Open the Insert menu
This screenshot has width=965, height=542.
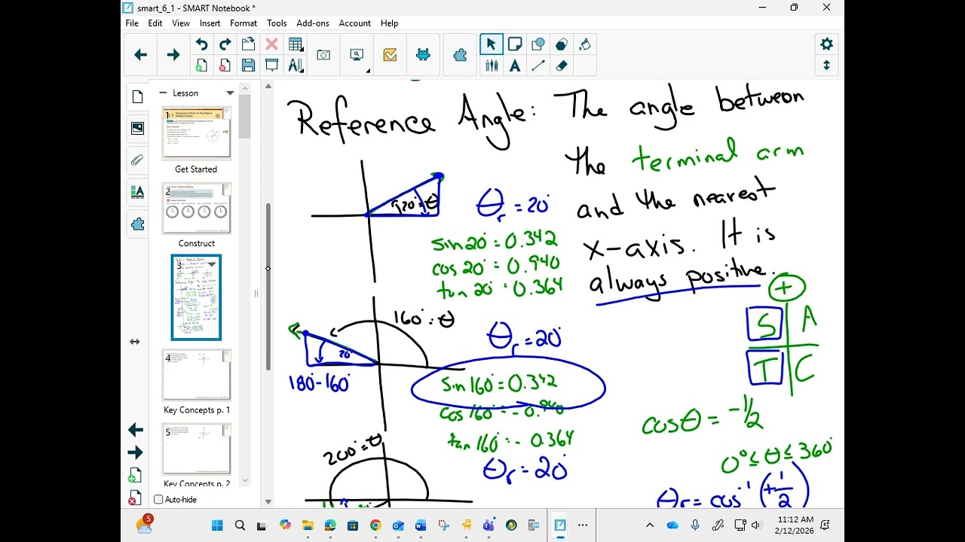[x=210, y=23]
